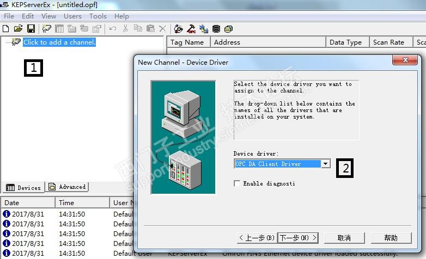Click the Copy icon in the toolbar
This screenshot has height=259, width=426.
[138, 28]
